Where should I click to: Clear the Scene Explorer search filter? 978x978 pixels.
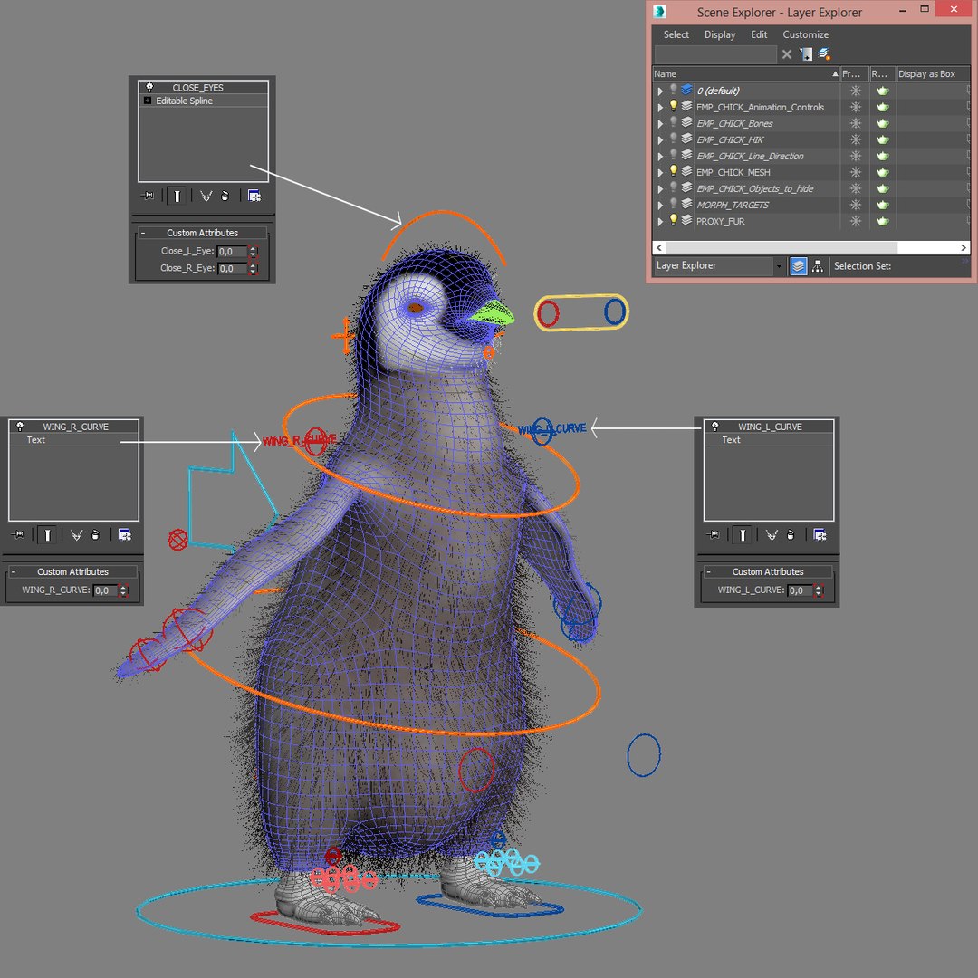[787, 54]
